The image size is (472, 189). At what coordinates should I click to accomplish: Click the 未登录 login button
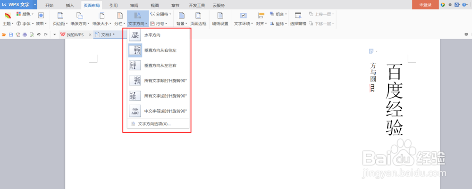[x=425, y=5]
